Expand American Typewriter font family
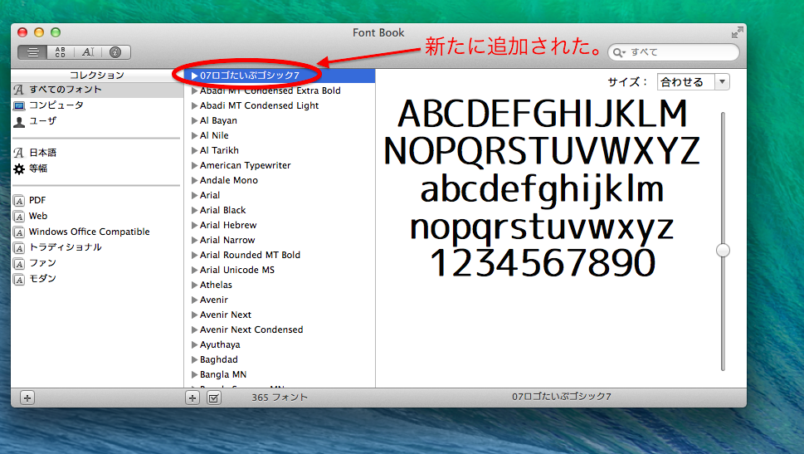This screenshot has width=804, height=454. point(194,165)
